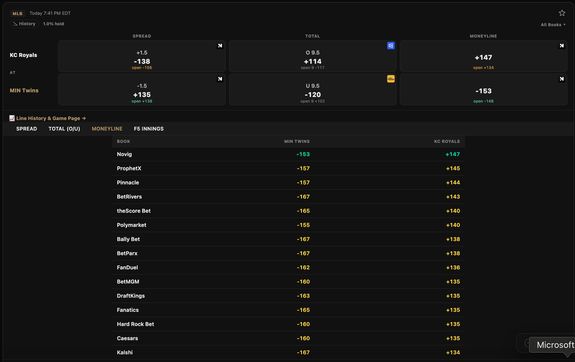Click Novig's Royals odds of +147

point(453,154)
